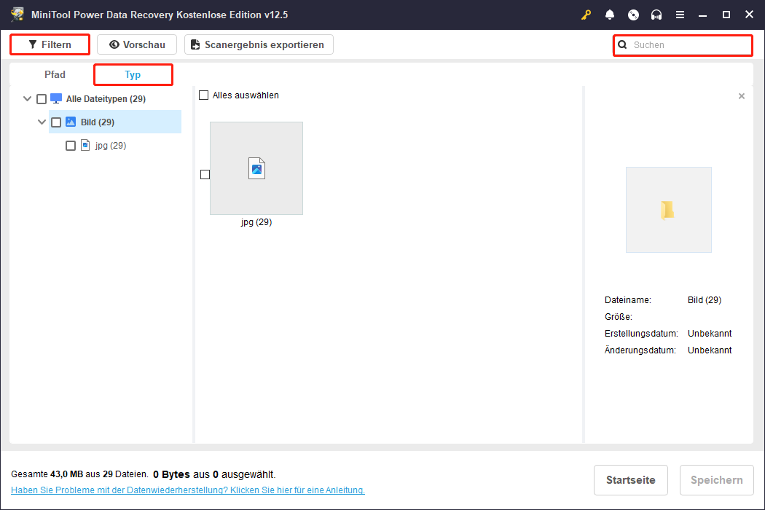Check the jpg (29) tree checkbox
The image size is (765, 510).
pyautogui.click(x=71, y=146)
